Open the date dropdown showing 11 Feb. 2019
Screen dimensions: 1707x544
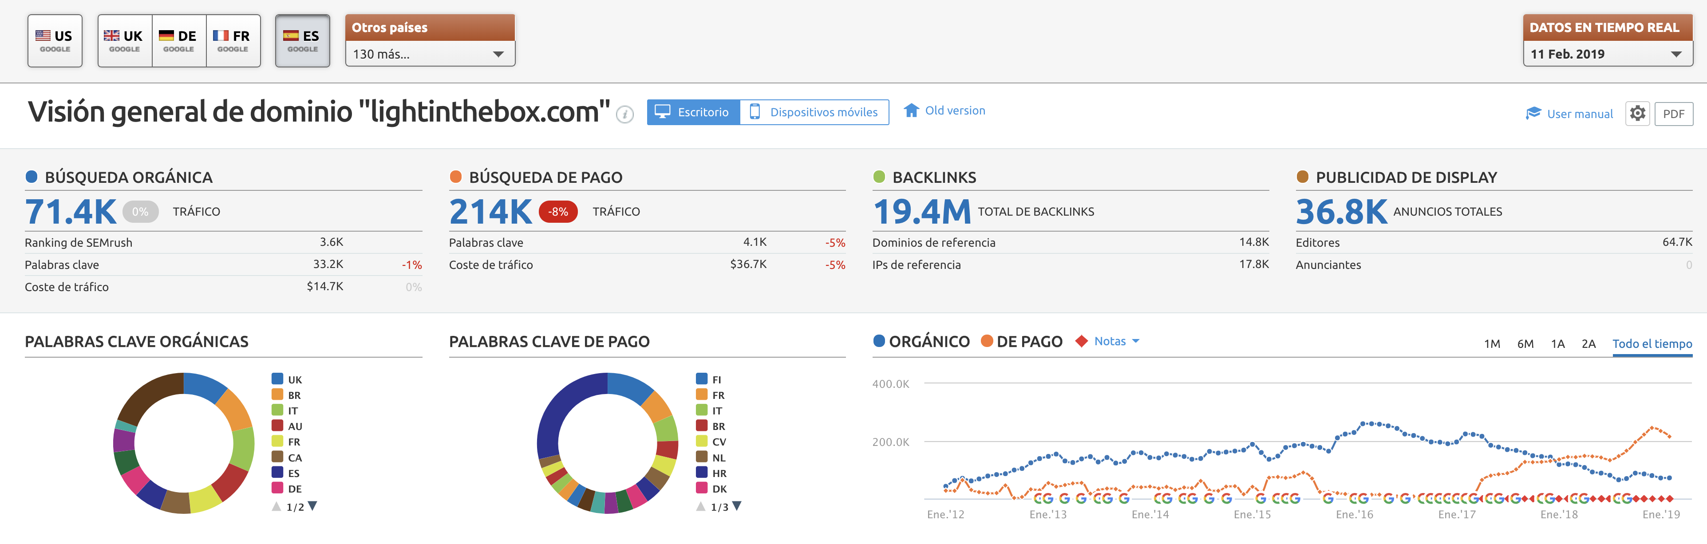tap(1608, 54)
